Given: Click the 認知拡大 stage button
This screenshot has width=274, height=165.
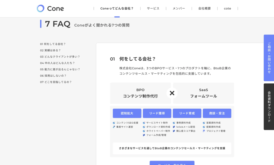Looking at the screenshot, I should pyautogui.click(x=127, y=113).
